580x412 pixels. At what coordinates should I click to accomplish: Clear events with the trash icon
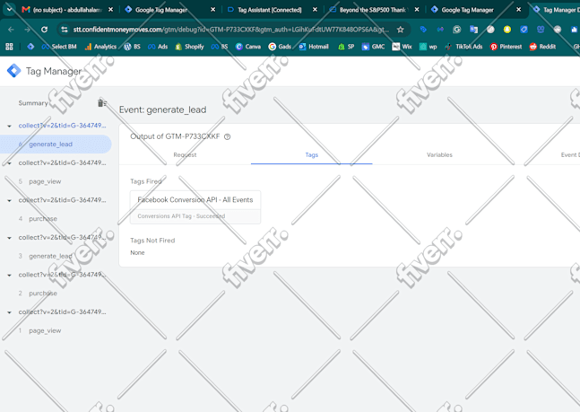pyautogui.click(x=102, y=103)
